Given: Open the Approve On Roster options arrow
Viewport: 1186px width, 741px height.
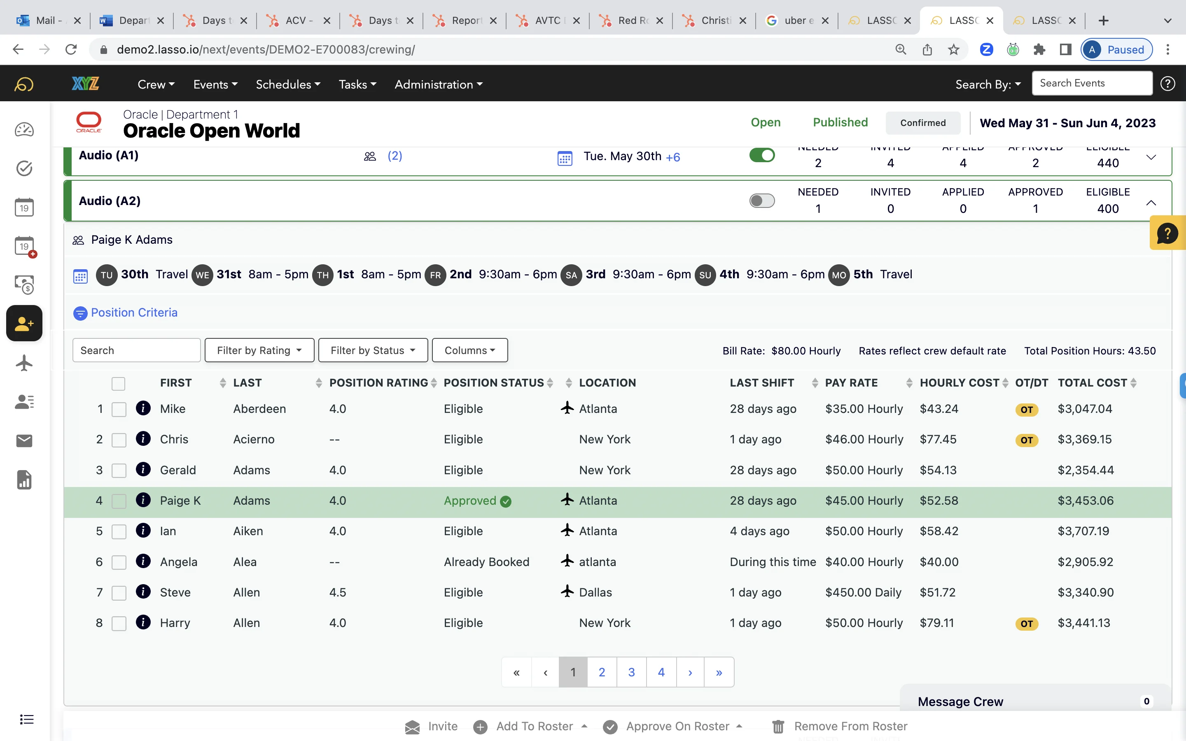Looking at the screenshot, I should (x=739, y=726).
